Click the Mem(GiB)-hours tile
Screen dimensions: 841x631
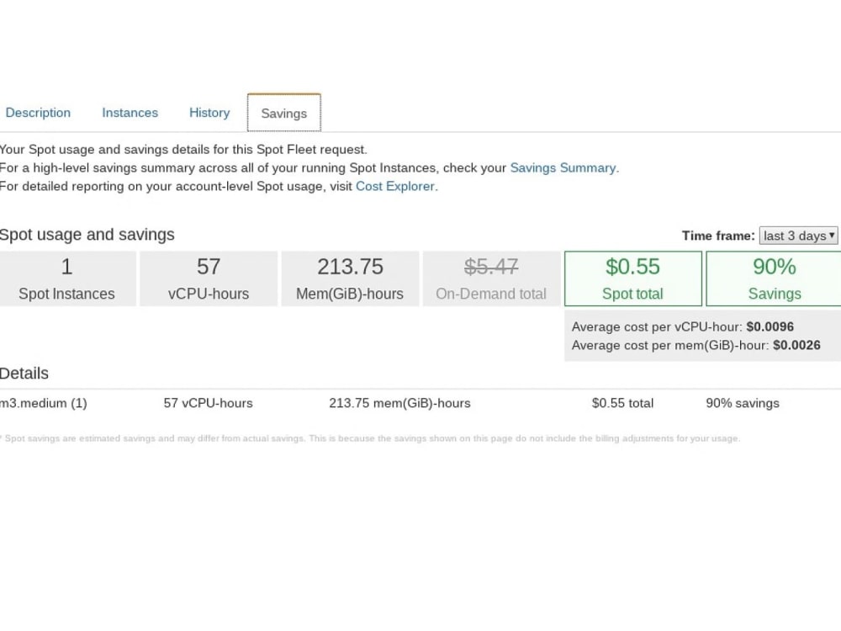[349, 278]
